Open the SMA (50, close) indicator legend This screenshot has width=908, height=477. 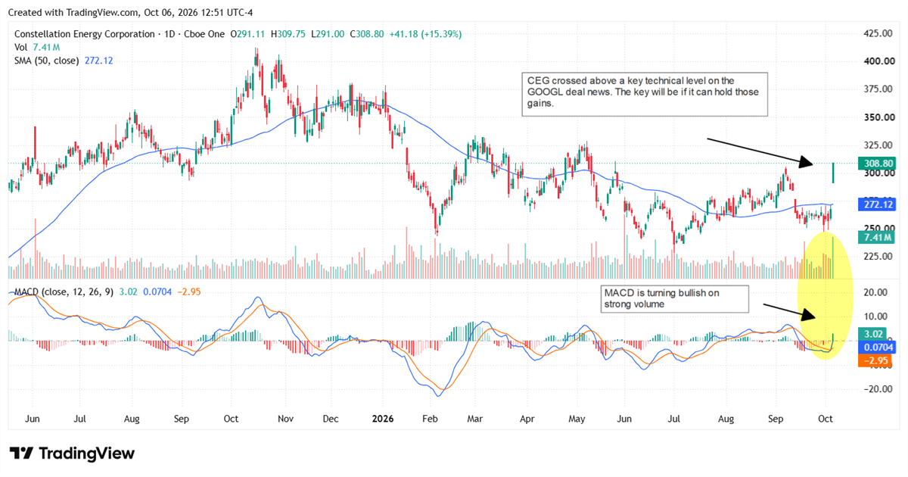pos(47,60)
